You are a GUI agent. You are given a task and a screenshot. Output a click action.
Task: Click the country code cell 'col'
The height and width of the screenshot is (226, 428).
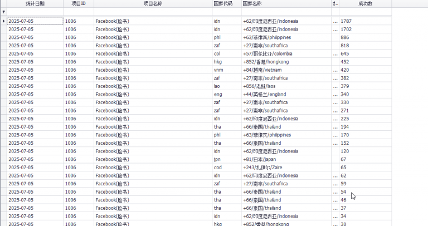(x=227, y=53)
